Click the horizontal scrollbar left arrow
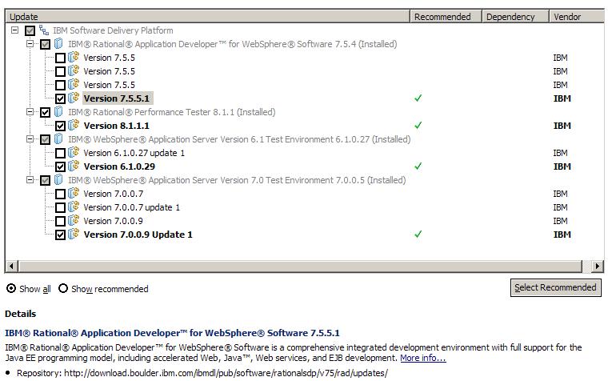This screenshot has width=612, height=381. (11, 267)
